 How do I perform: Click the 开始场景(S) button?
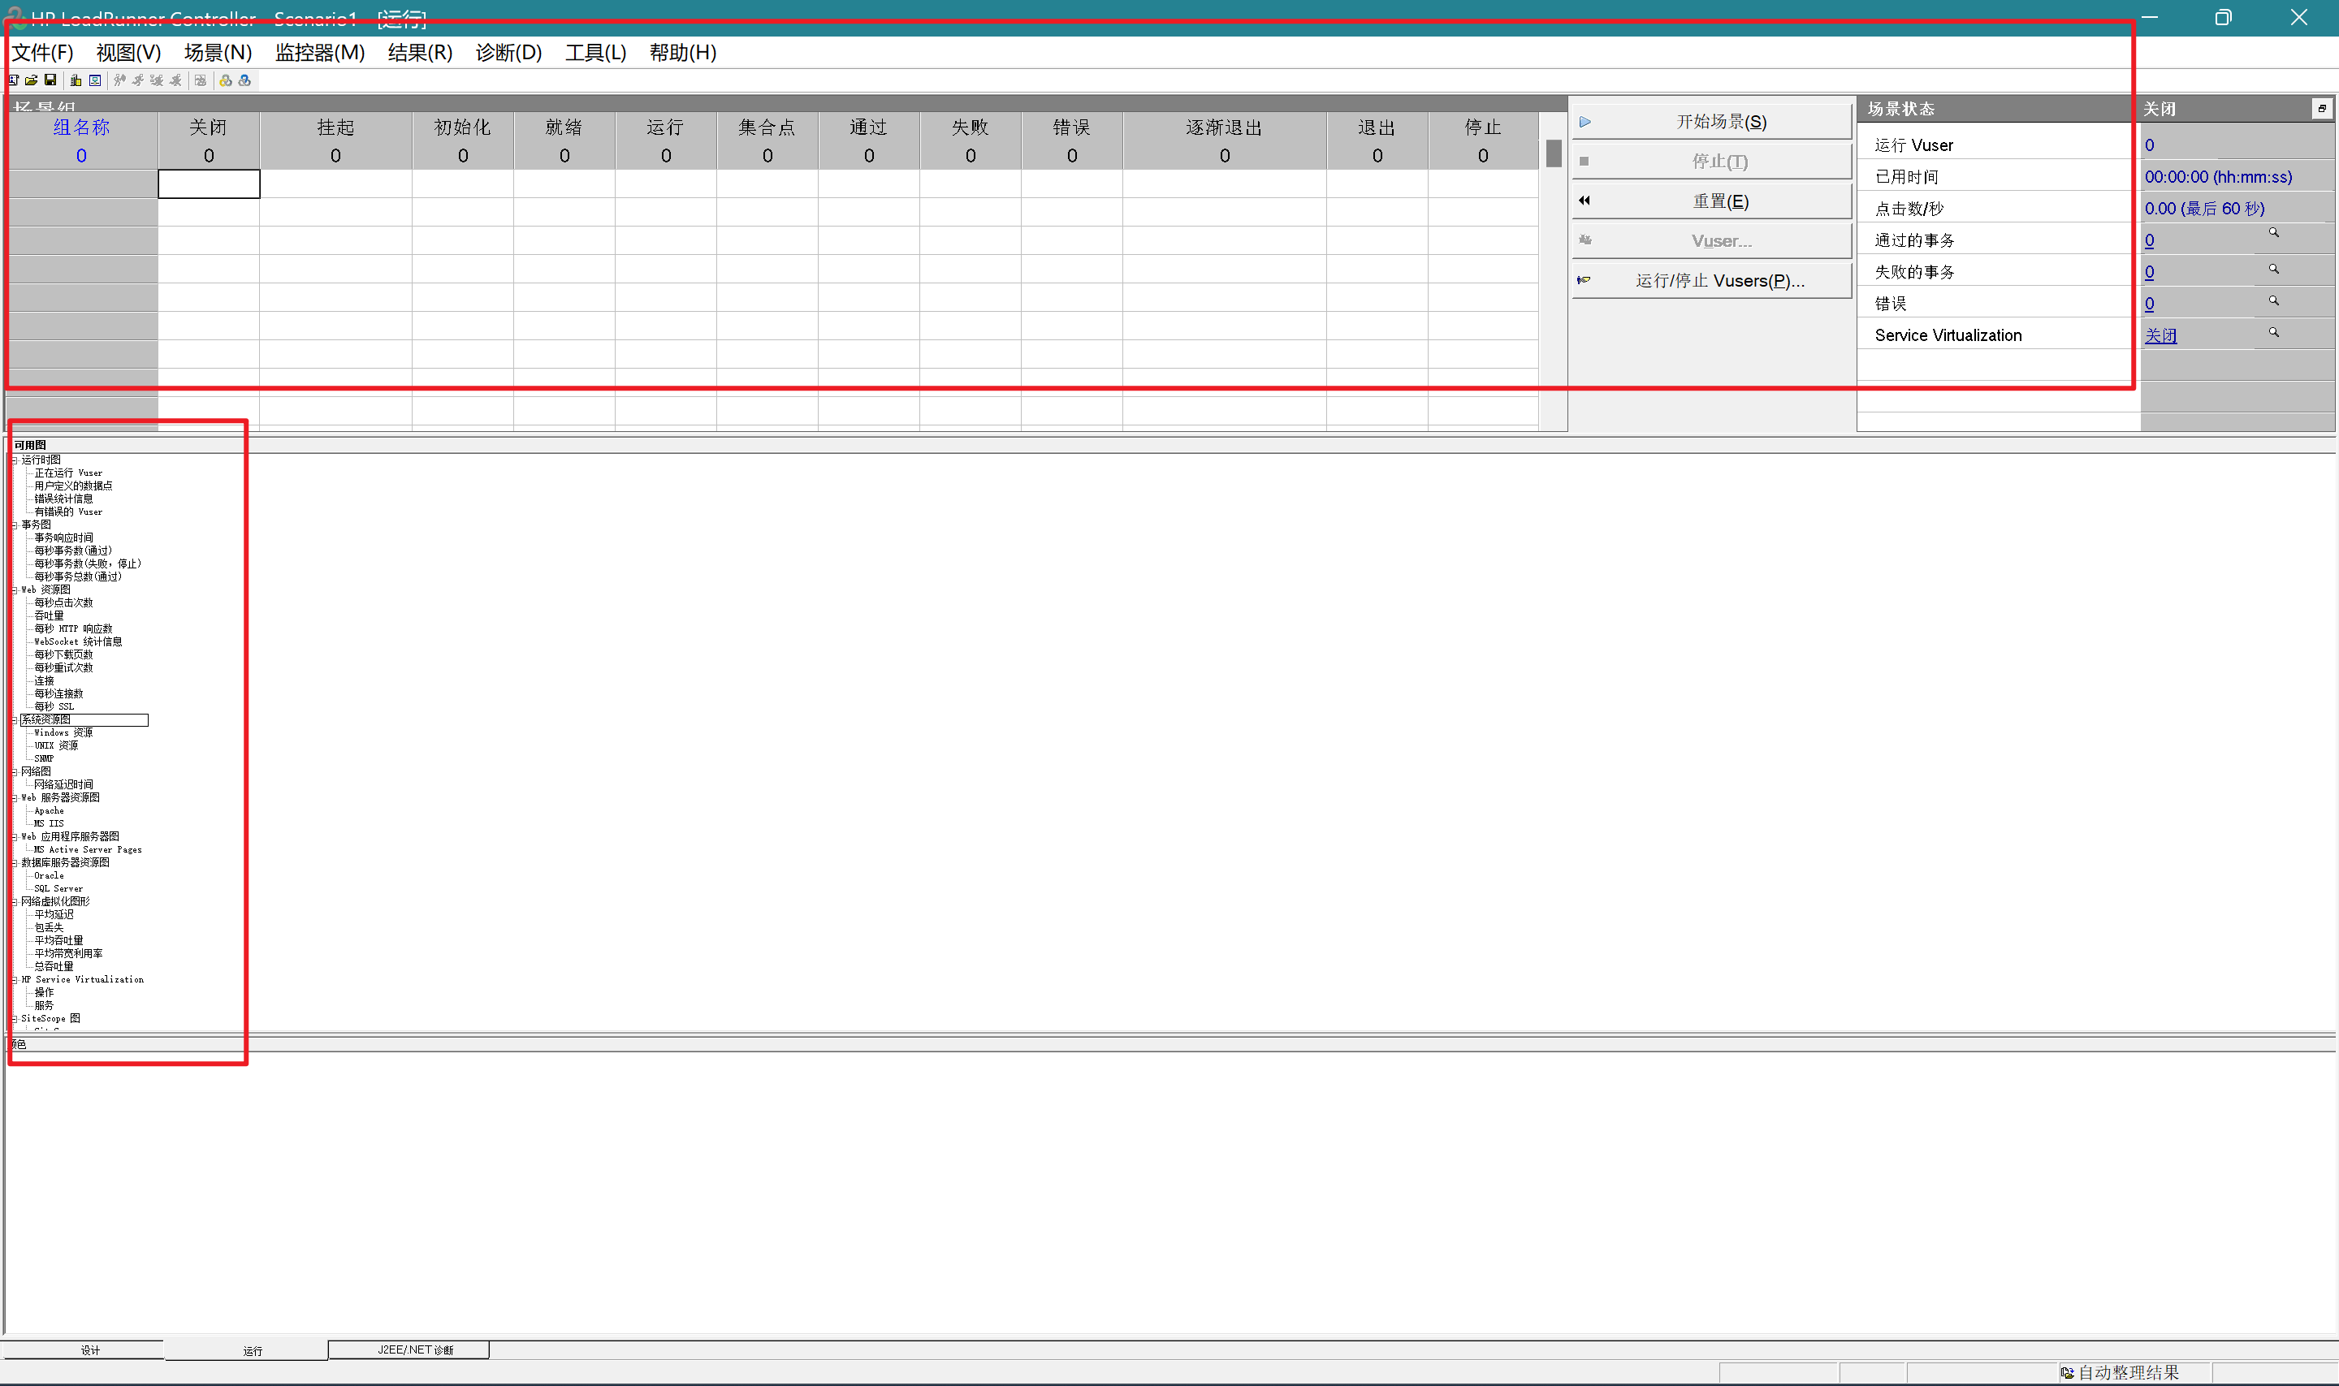[1712, 123]
